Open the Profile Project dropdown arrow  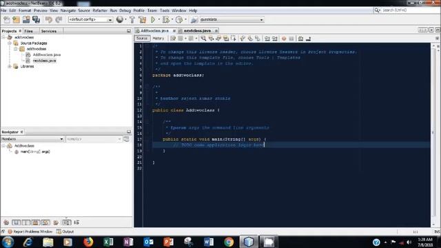click(185, 20)
